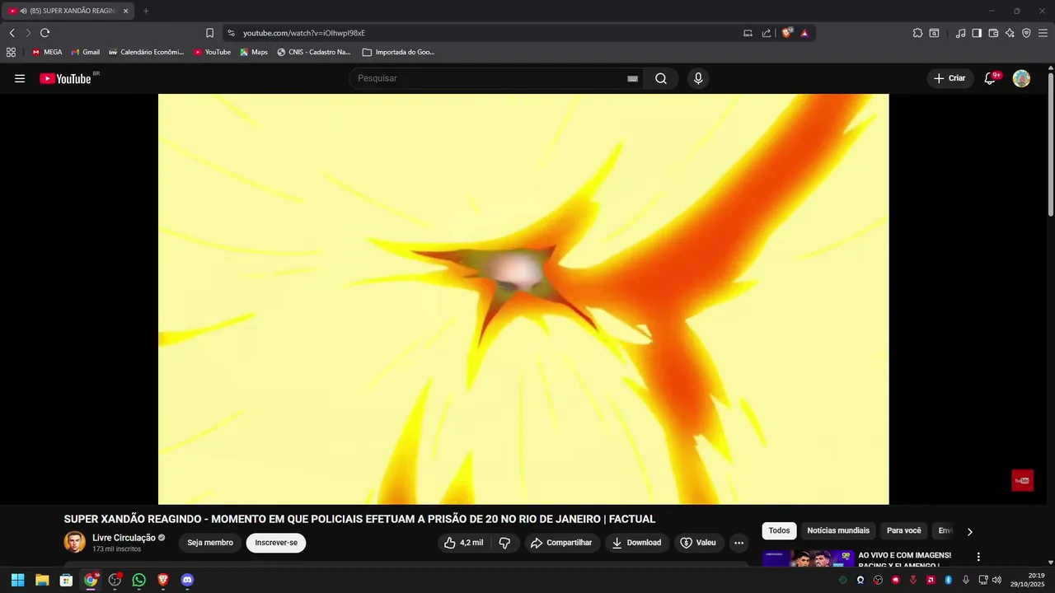Toggle the browser sidebar panel

coord(977,33)
